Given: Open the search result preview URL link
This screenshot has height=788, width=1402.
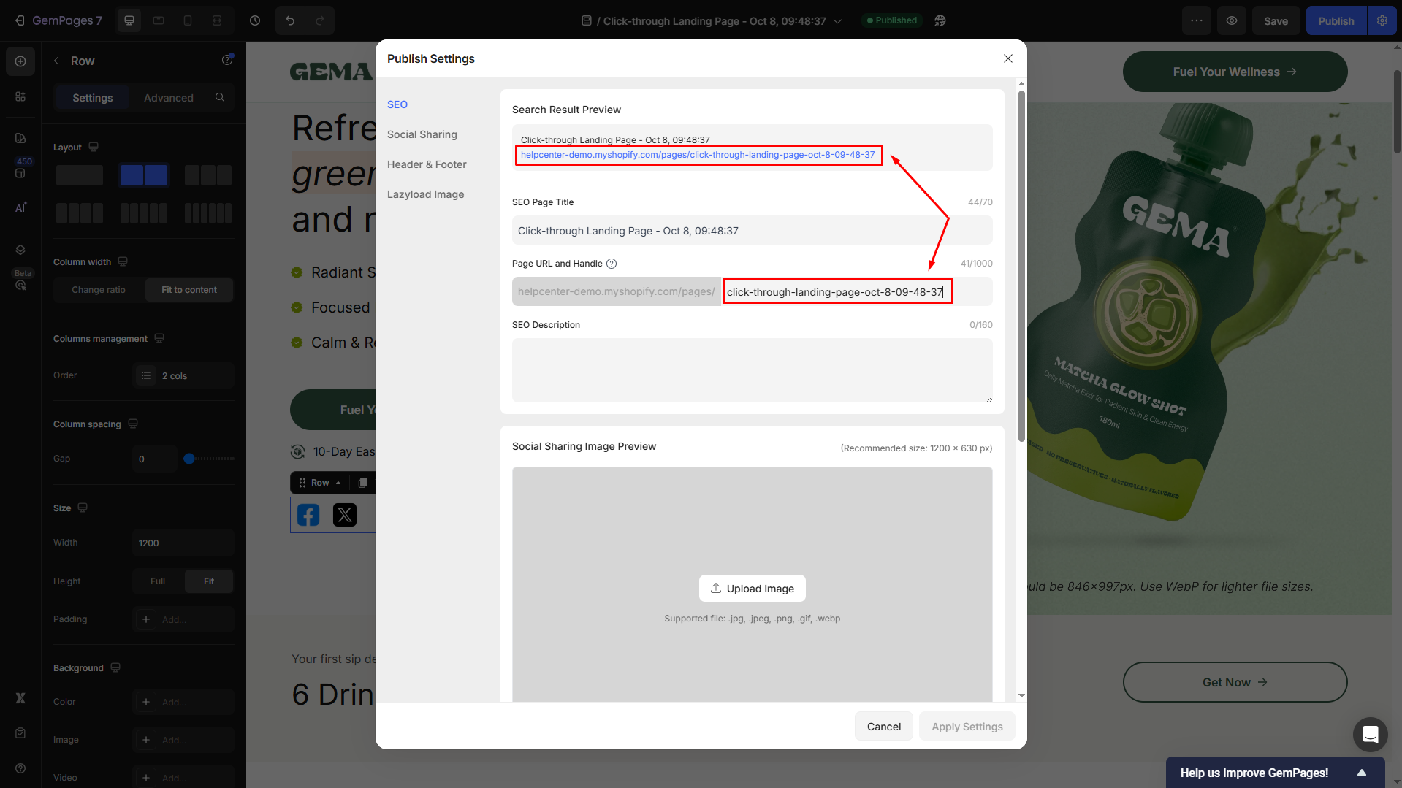Looking at the screenshot, I should [698, 155].
